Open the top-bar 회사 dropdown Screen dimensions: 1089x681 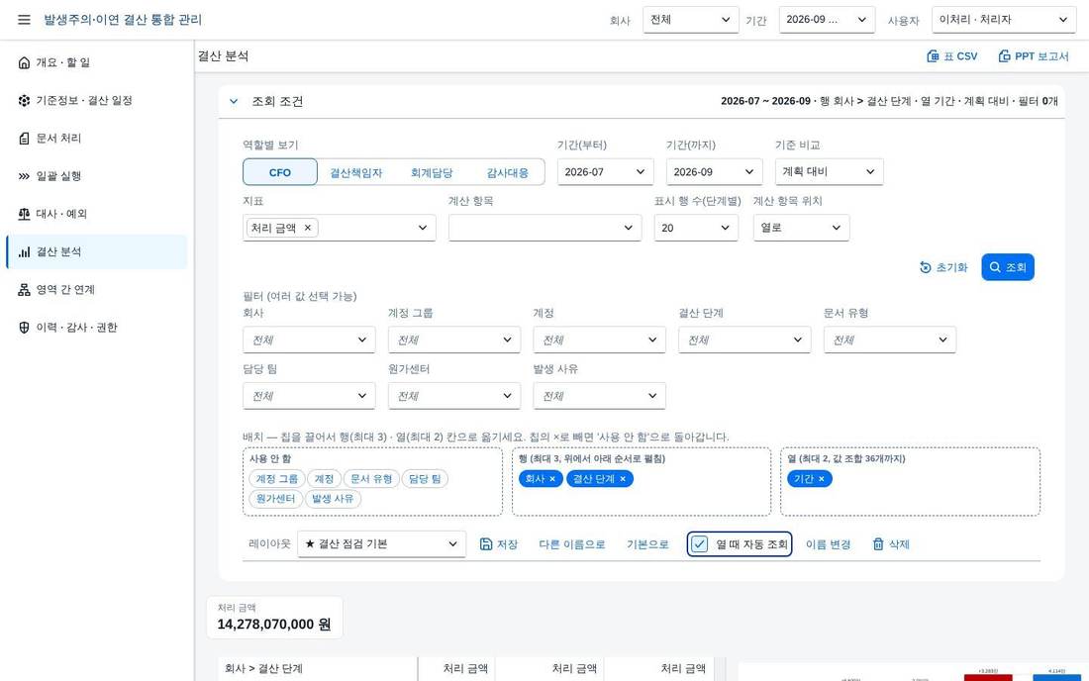click(690, 20)
